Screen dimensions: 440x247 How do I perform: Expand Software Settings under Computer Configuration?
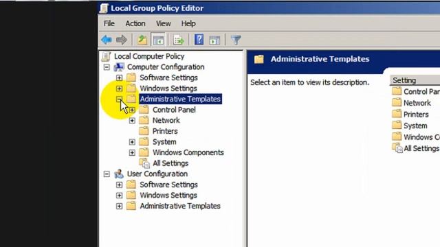point(119,78)
